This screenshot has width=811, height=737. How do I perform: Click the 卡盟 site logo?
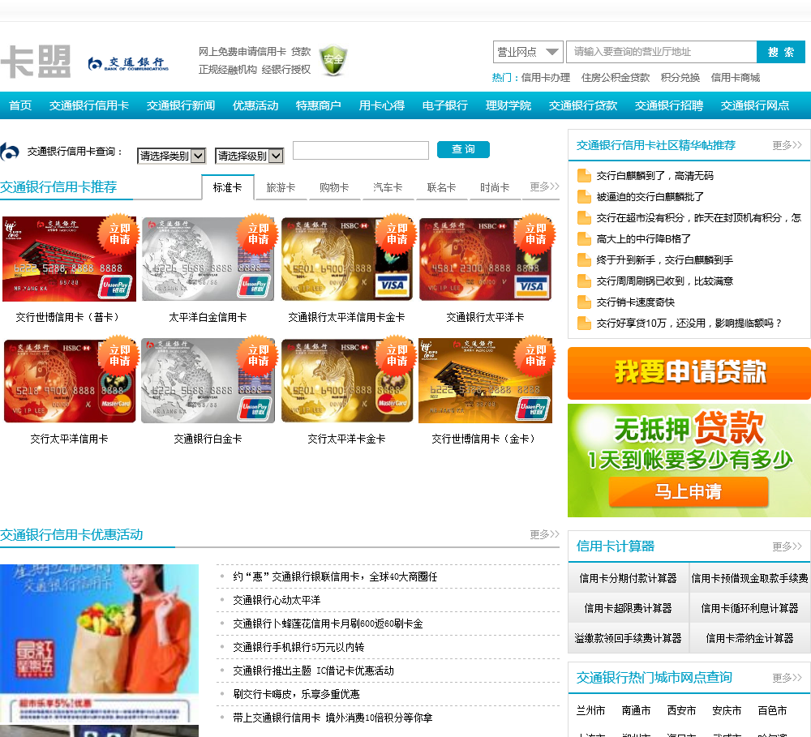(36, 62)
